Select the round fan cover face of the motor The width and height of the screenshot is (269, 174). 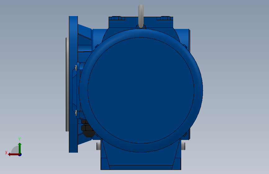click(x=141, y=90)
